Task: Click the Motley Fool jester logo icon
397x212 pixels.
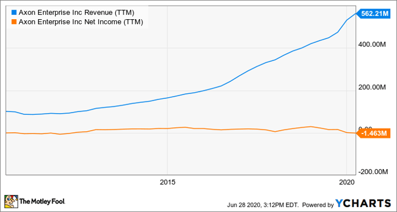Action: point(11,201)
